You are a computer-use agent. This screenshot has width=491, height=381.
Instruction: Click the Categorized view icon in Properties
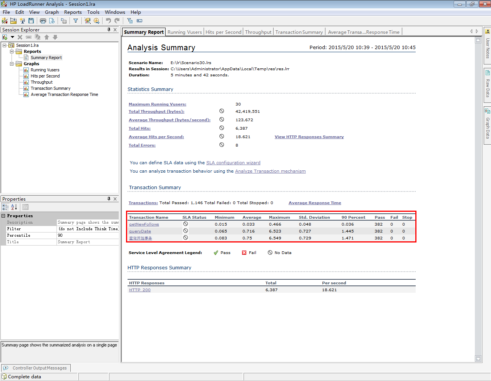(5, 207)
